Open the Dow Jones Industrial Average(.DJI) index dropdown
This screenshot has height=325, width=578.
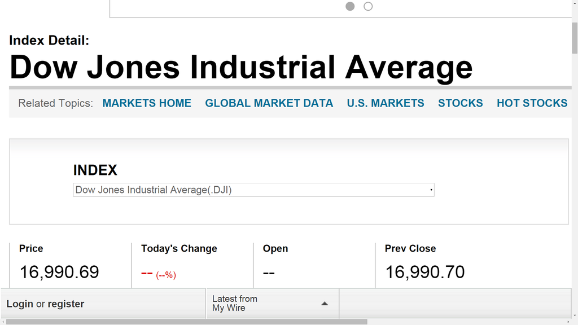coord(253,190)
